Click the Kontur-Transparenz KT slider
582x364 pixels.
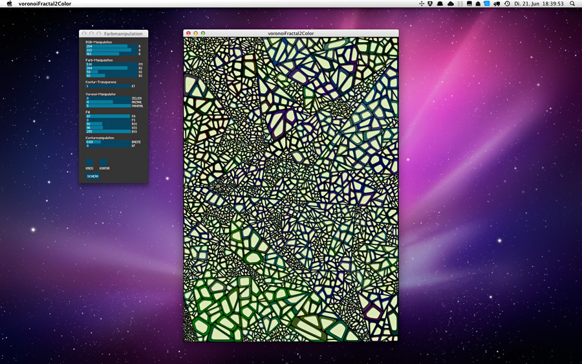[108, 86]
